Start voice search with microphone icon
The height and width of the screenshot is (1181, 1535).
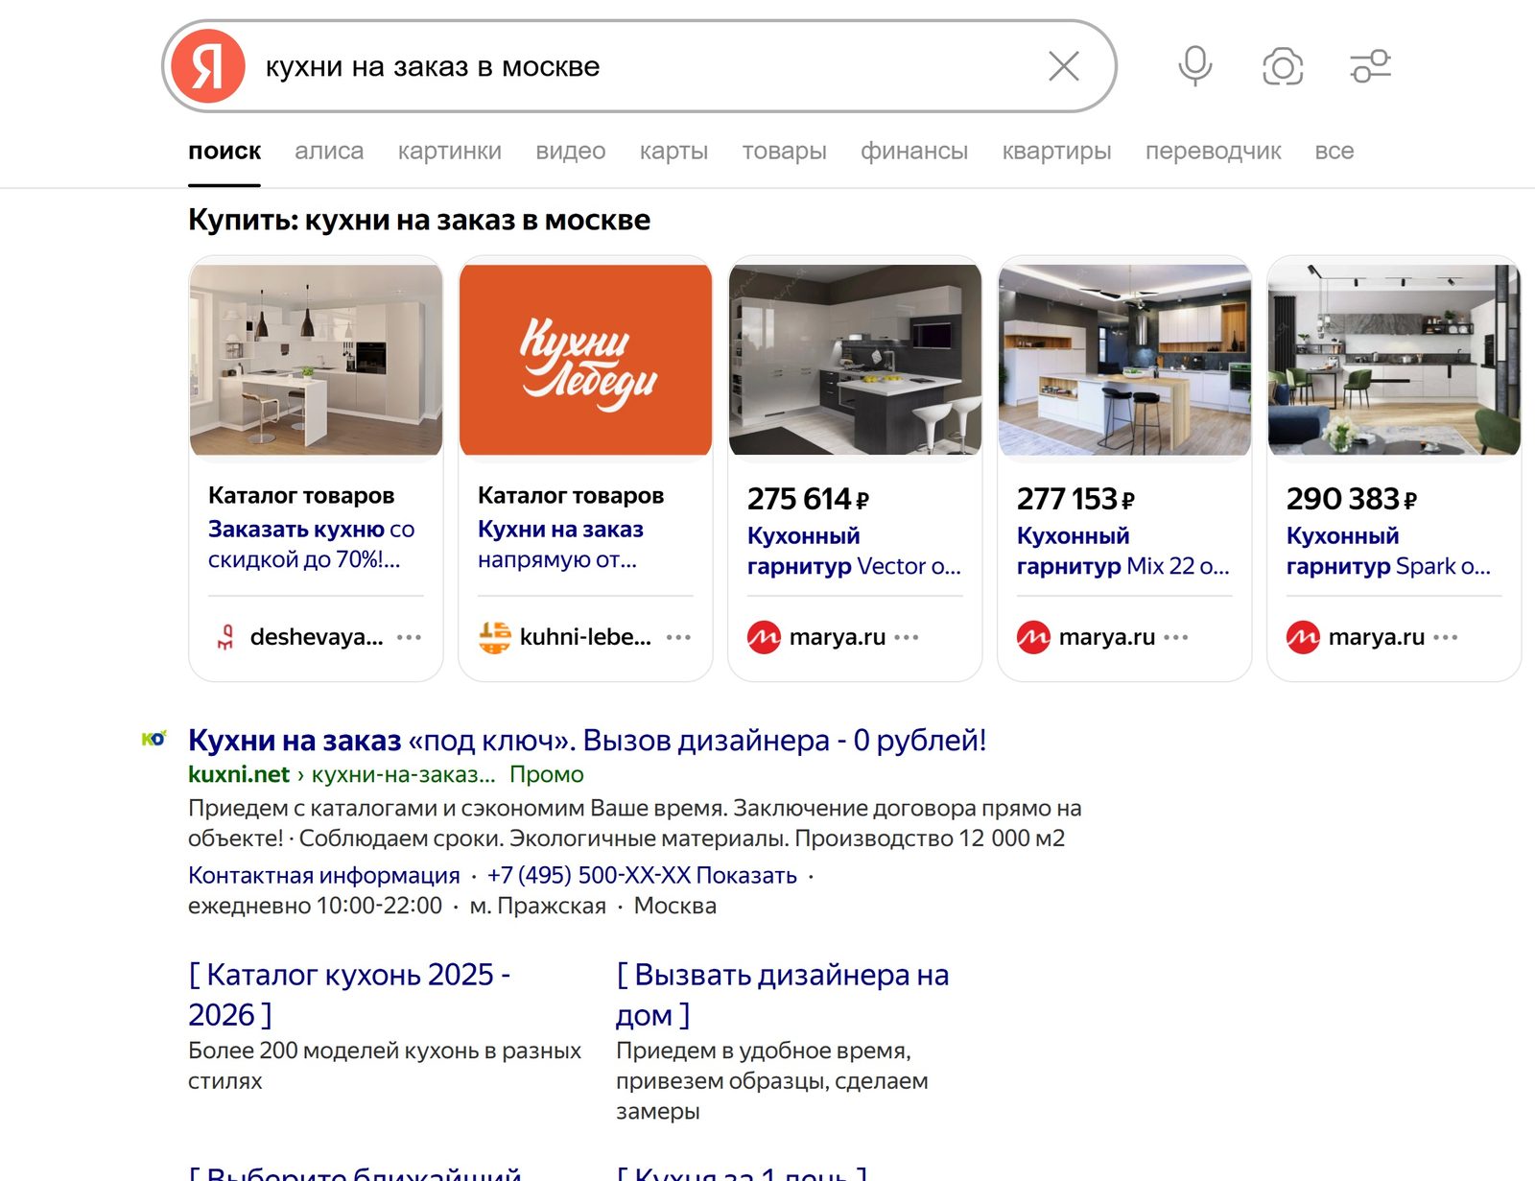[x=1195, y=66]
